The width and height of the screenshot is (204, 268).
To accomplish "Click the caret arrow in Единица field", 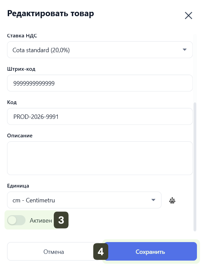I will pos(153,200).
